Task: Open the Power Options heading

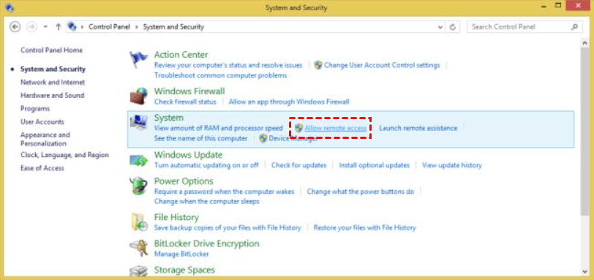Action: click(184, 181)
